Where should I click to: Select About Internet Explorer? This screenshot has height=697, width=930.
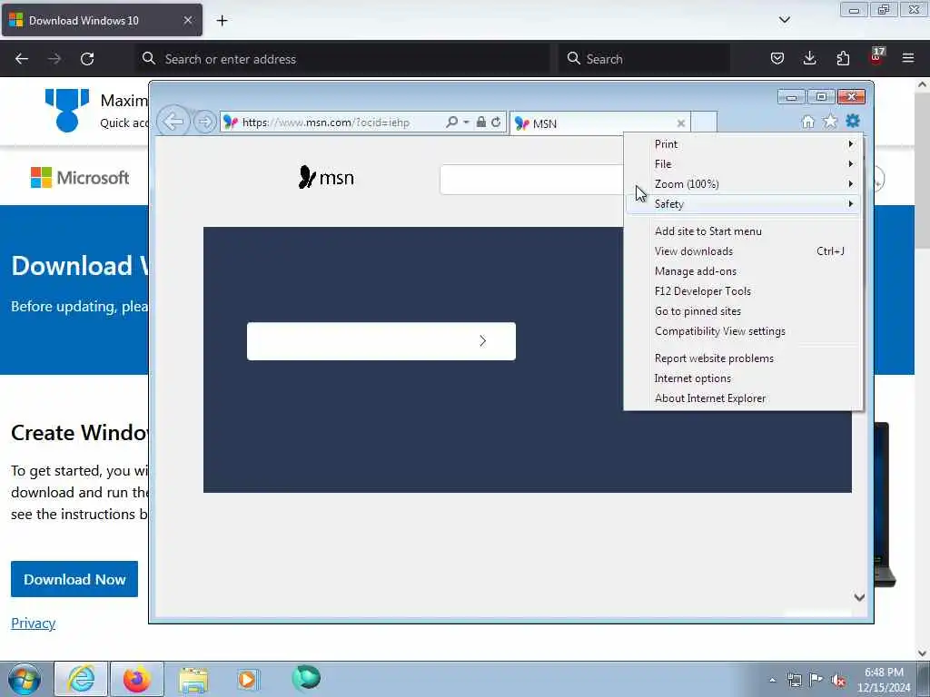(x=743, y=398)
